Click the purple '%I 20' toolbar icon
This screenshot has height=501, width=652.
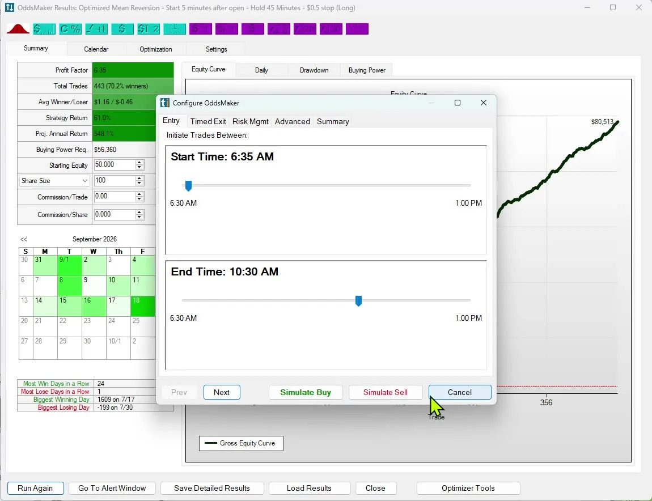pos(305,29)
